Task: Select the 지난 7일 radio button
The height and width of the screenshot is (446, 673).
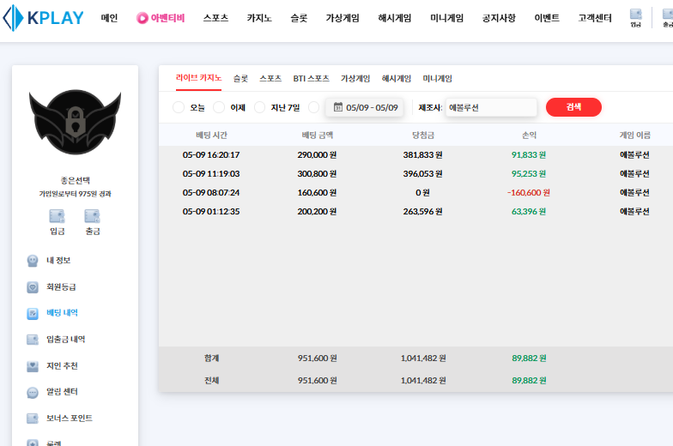Action: [x=259, y=107]
